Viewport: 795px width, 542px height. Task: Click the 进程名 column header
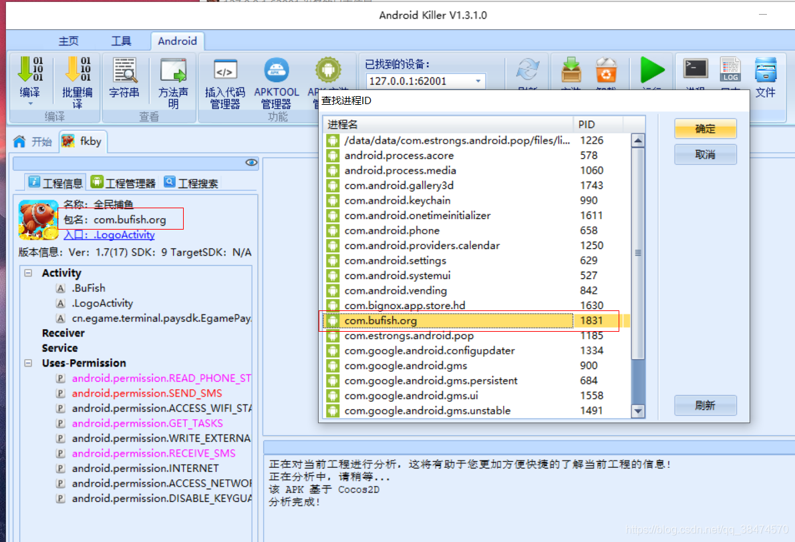[x=448, y=125]
